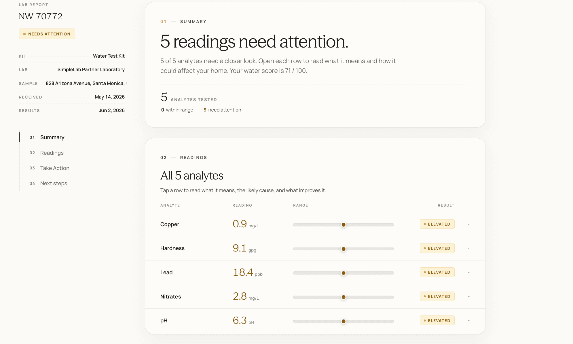This screenshot has width=573, height=344.
Task: Expand the pH row chevron
Action: [469, 321]
